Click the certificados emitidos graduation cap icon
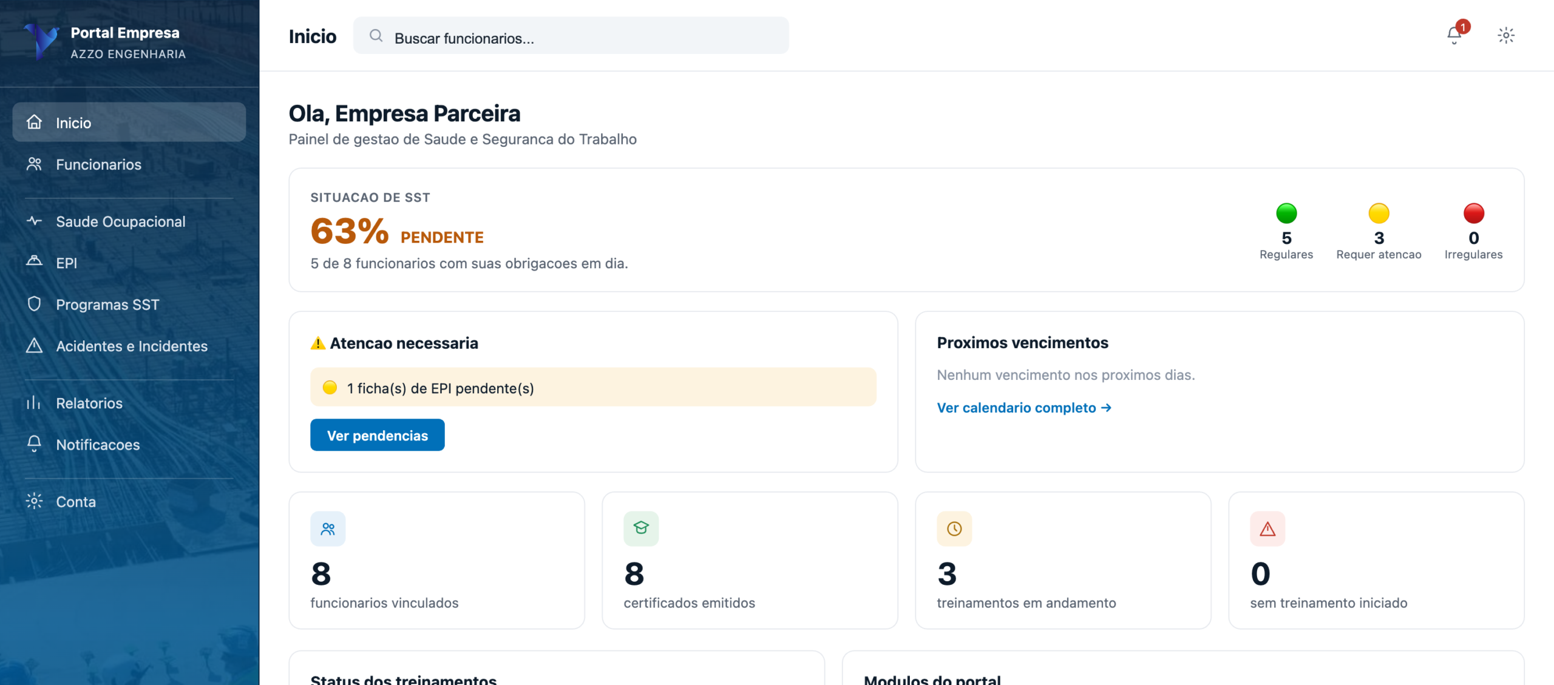This screenshot has height=685, width=1554. pos(641,529)
